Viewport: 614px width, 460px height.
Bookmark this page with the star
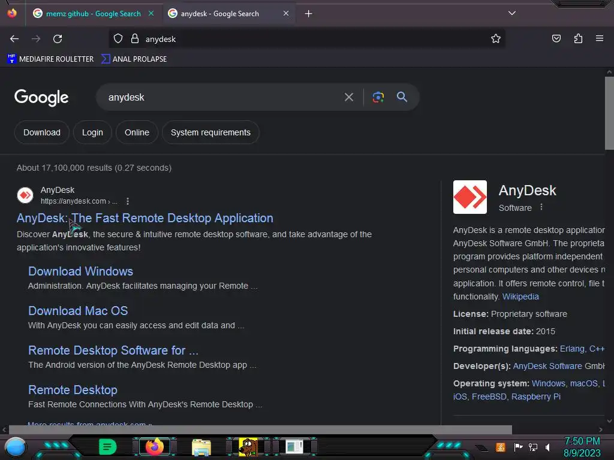496,38
